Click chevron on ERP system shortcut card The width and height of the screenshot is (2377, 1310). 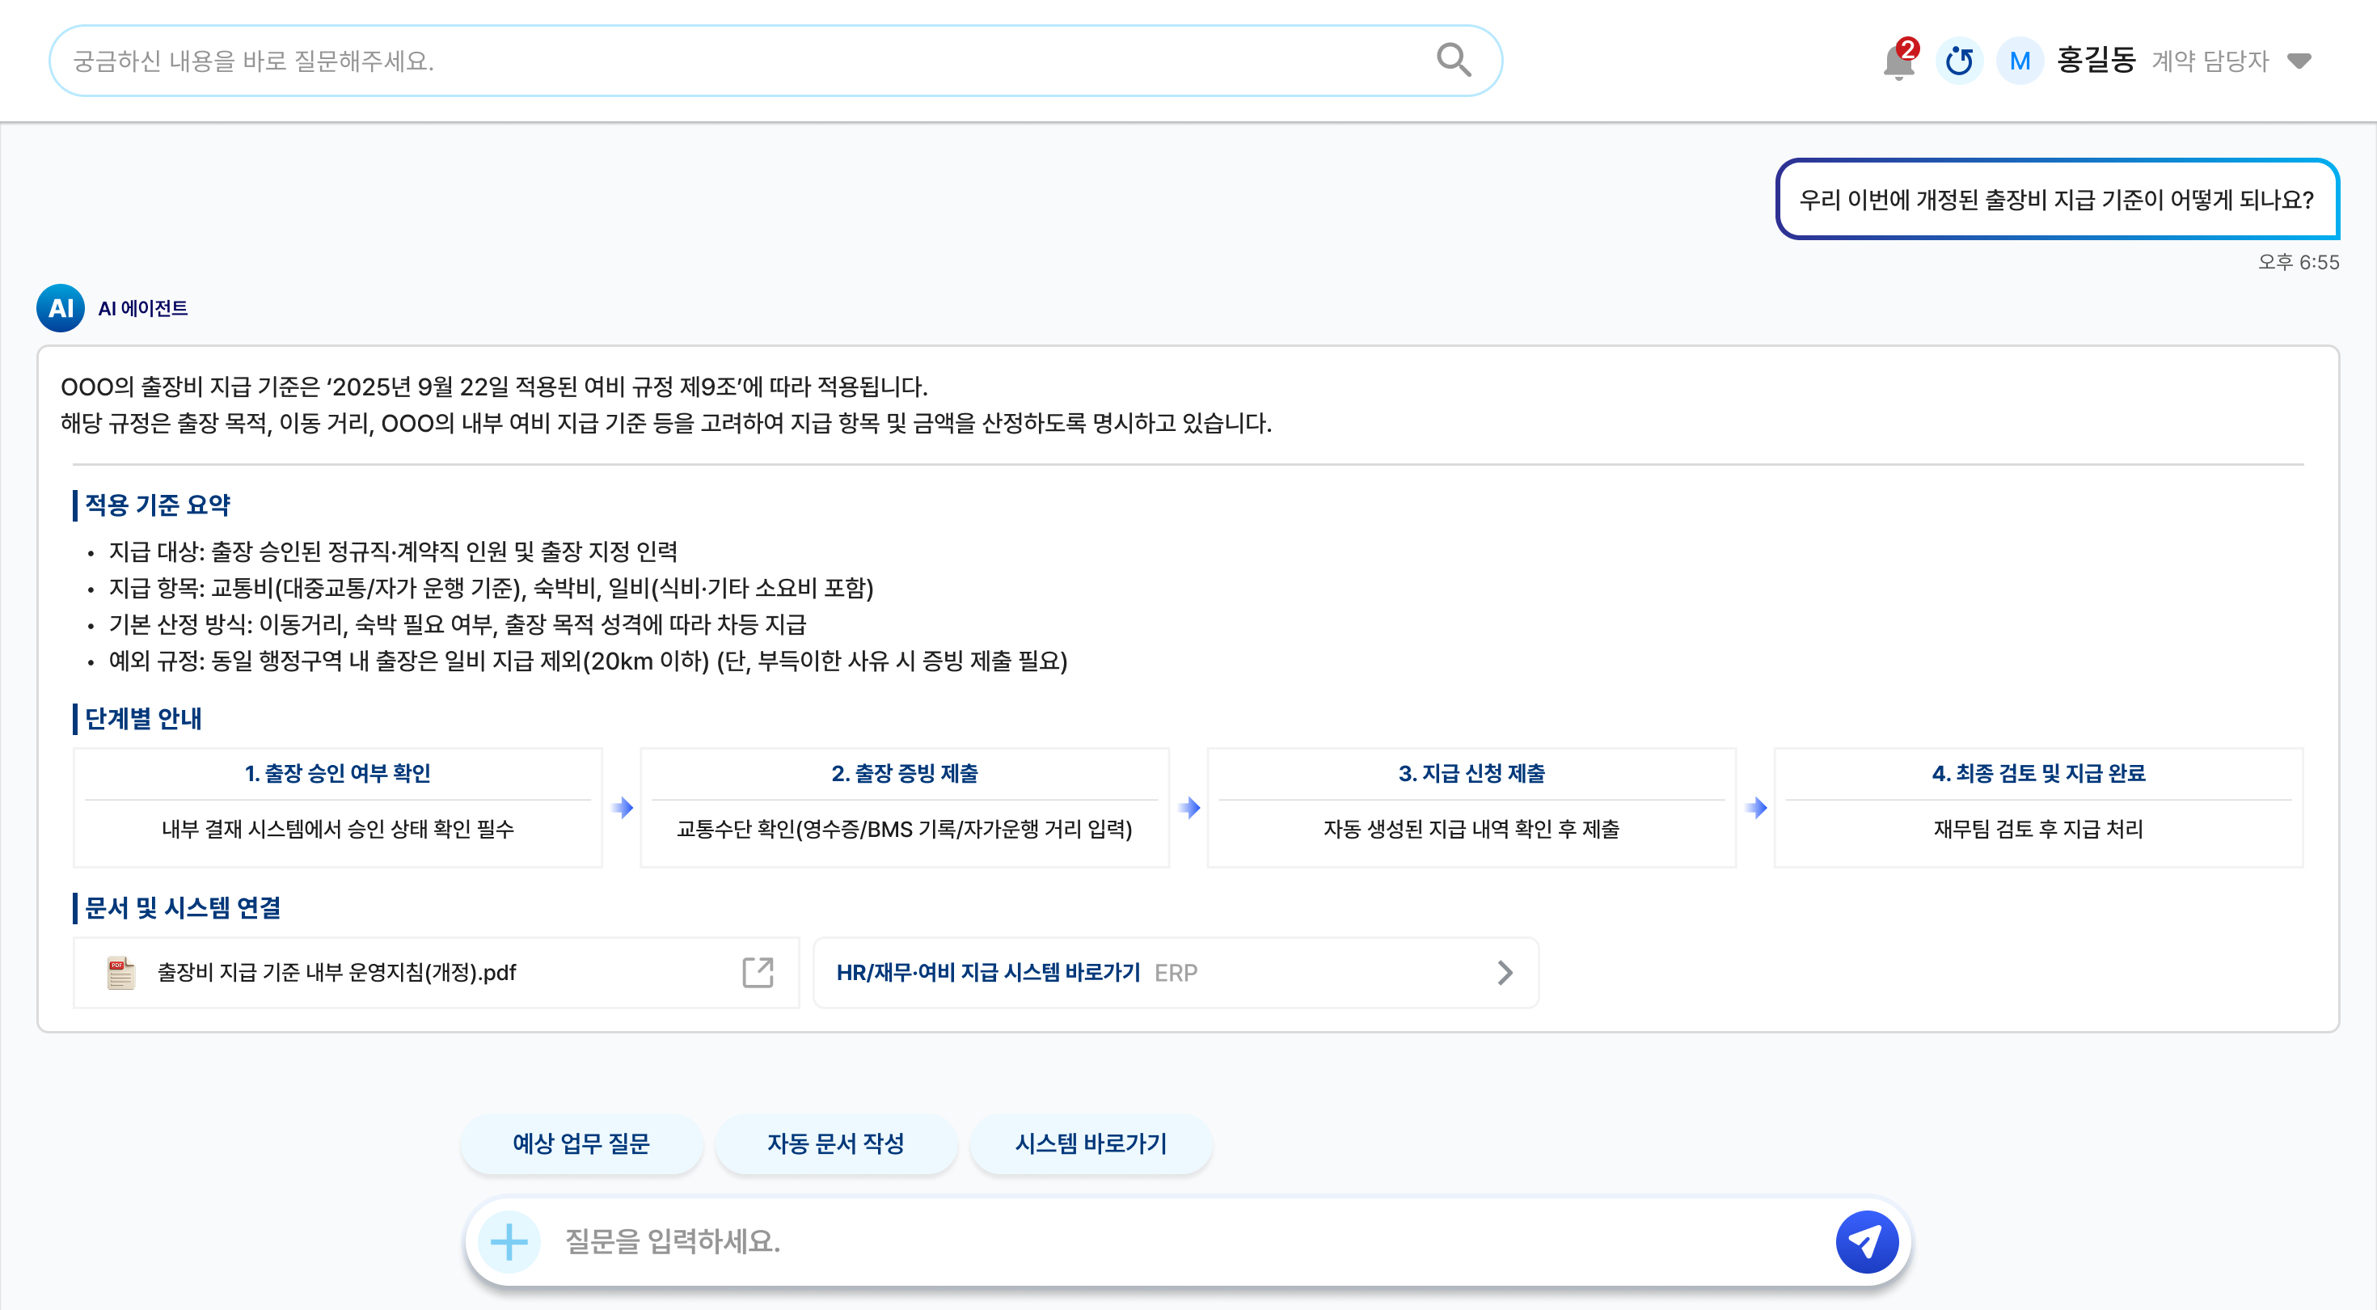tap(1505, 972)
